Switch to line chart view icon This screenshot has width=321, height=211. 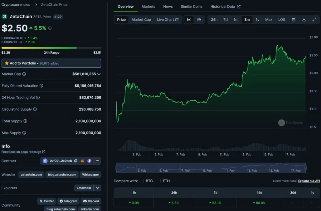tap(189, 20)
